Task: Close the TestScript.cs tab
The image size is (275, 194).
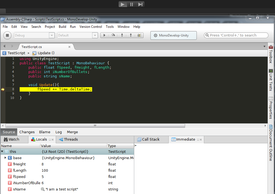Action: point(69,47)
